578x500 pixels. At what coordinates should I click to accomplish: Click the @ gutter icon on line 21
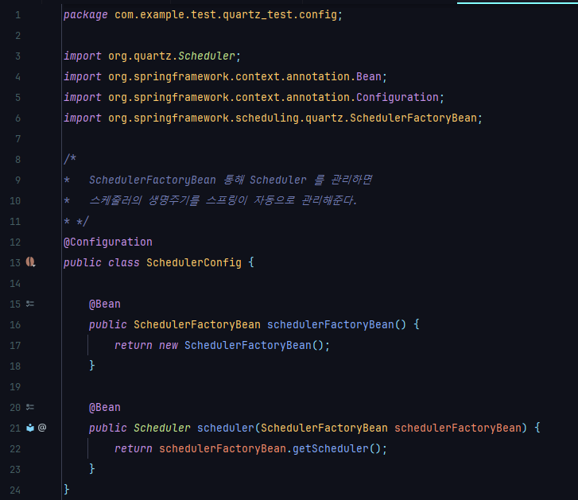[x=42, y=428]
